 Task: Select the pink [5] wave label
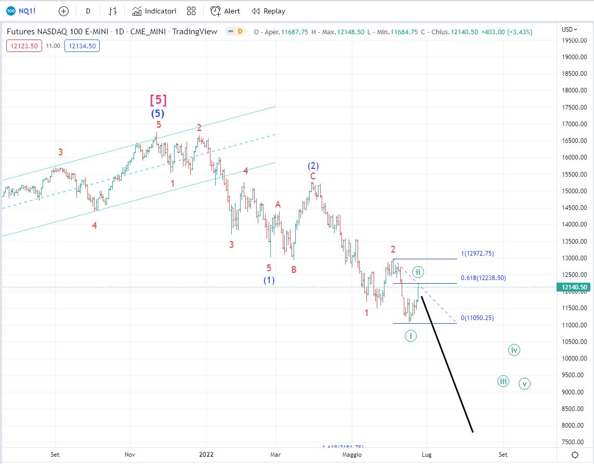coord(159,100)
